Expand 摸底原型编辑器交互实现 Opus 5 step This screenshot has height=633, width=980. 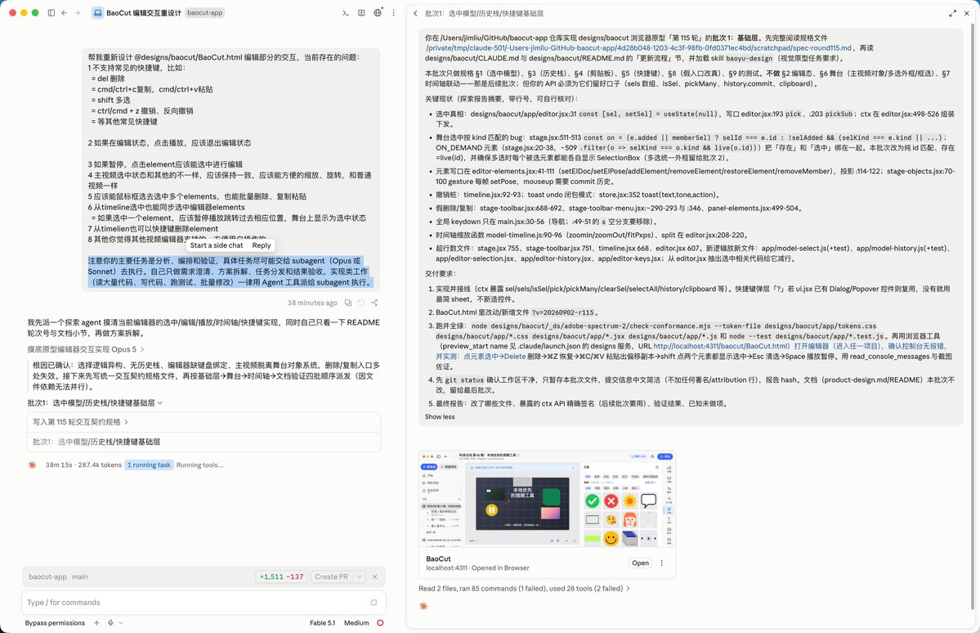(86, 349)
